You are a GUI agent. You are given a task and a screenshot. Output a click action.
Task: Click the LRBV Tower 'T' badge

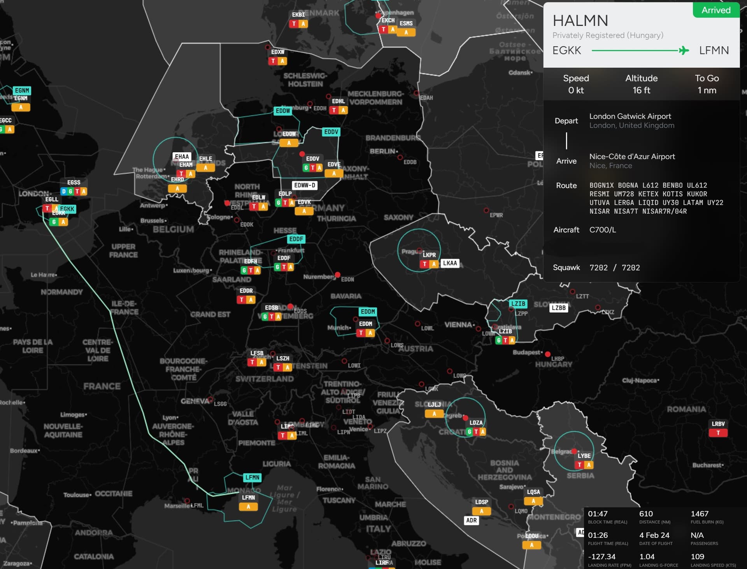718,433
